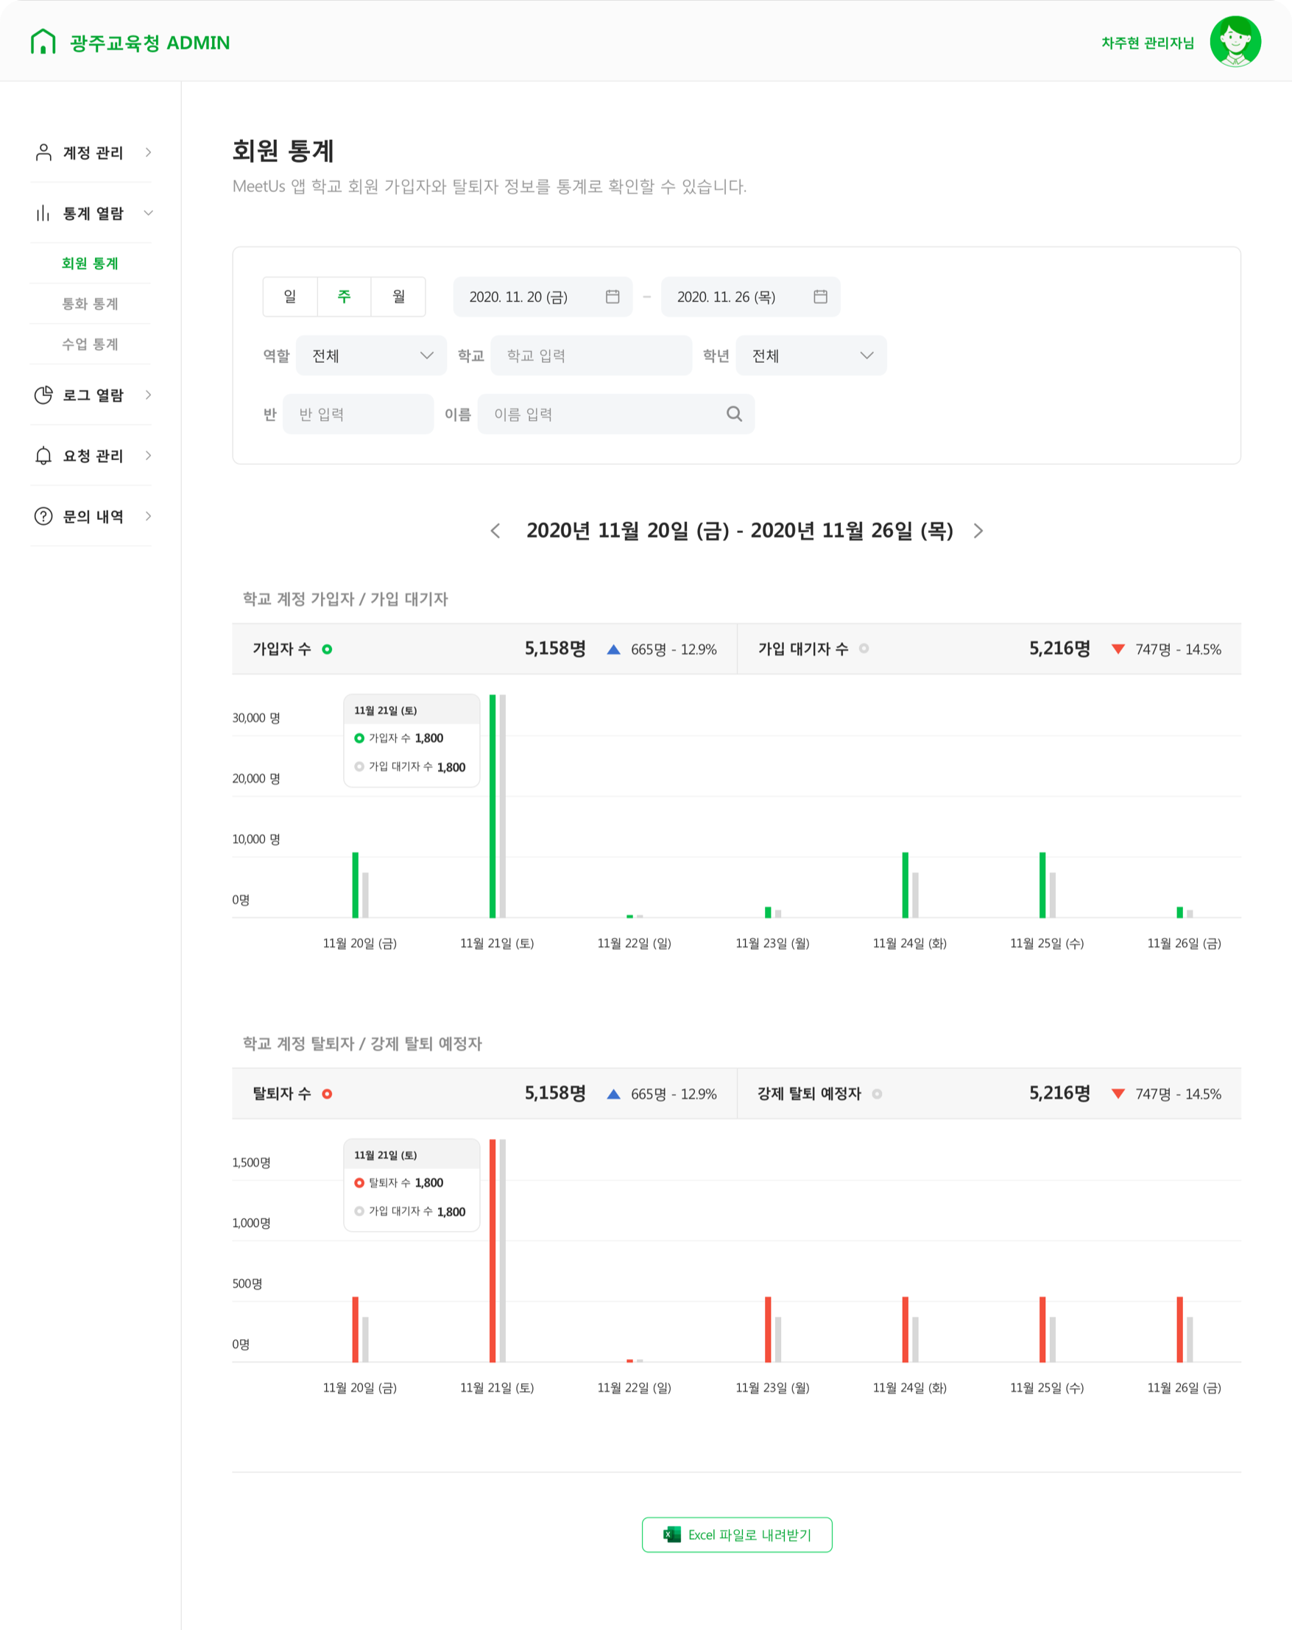Open the admin profile avatar
Screen dimensions: 1292x1630
pyautogui.click(x=1235, y=41)
